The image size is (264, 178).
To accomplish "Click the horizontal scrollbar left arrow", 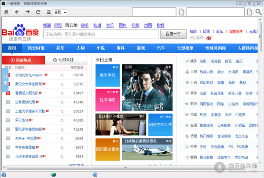I will pos(4,167).
